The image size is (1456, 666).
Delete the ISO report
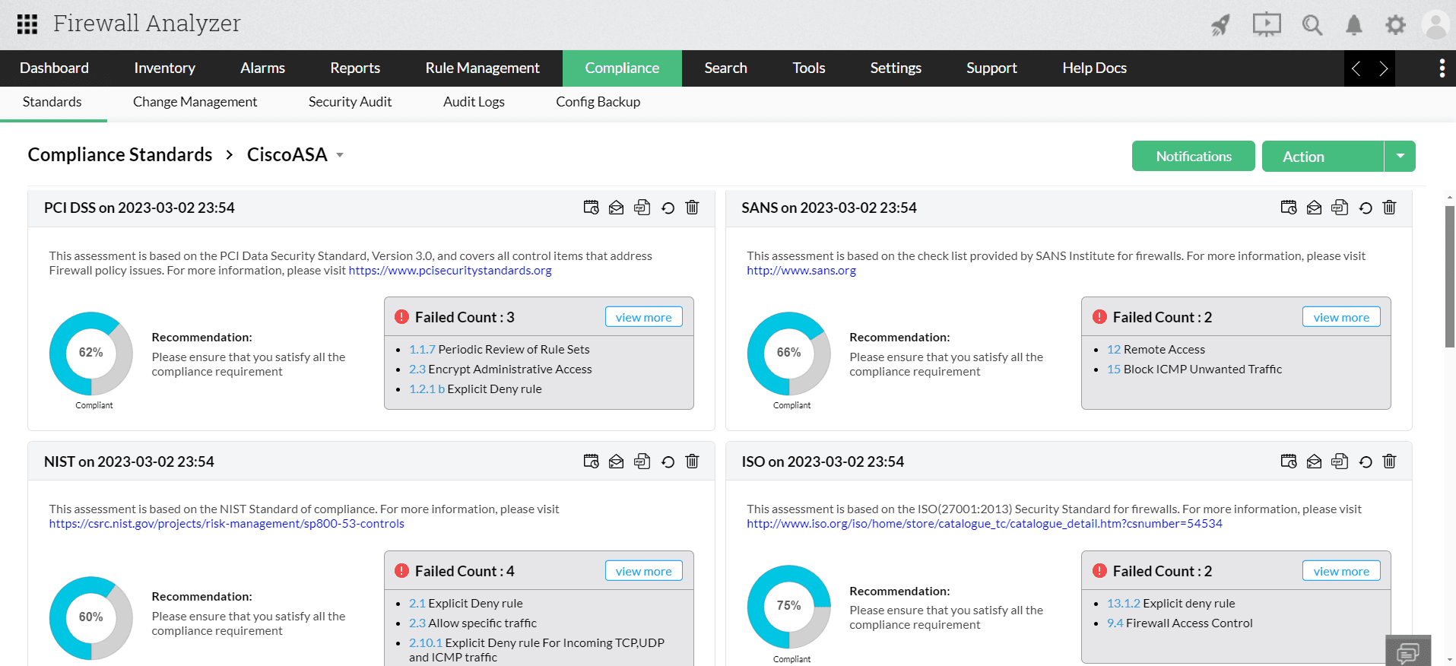(1389, 461)
